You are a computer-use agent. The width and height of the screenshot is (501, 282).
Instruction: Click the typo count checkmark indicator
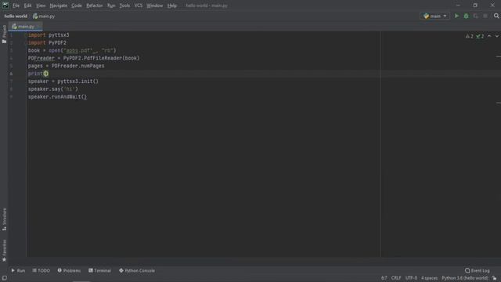click(x=480, y=36)
